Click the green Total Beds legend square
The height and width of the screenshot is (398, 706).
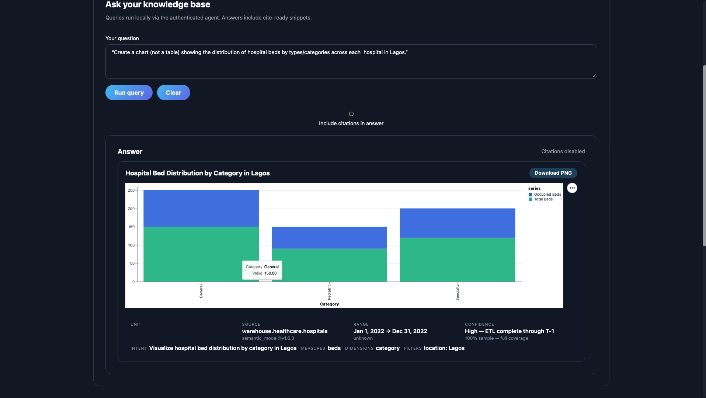pyautogui.click(x=530, y=199)
